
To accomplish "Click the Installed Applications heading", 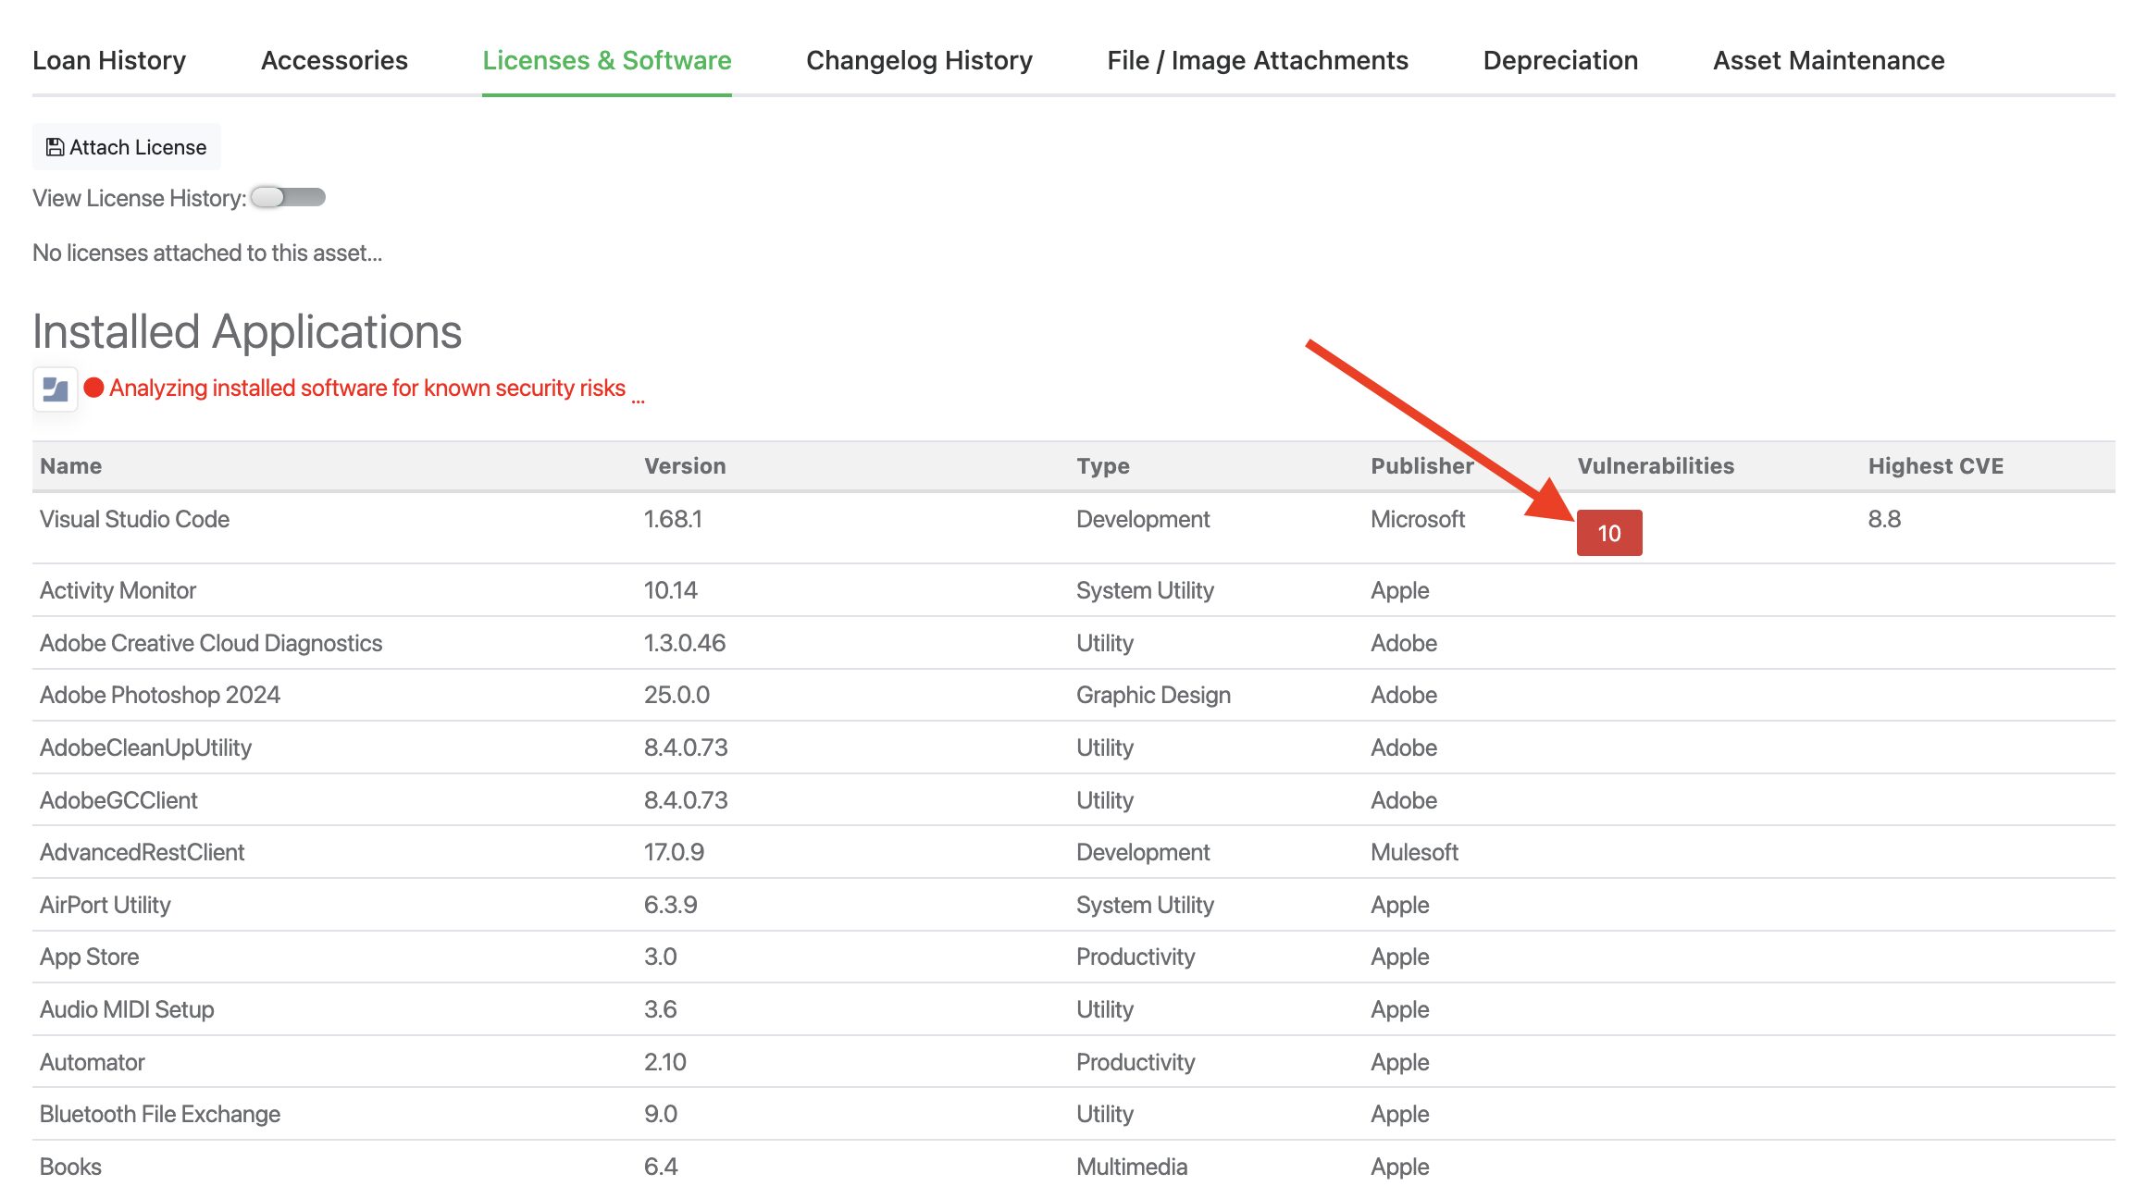I will click(x=247, y=331).
